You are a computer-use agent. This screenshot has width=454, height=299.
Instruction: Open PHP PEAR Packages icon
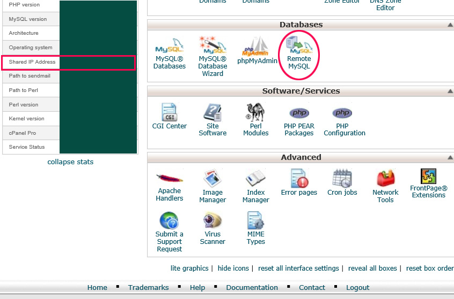coord(299,113)
